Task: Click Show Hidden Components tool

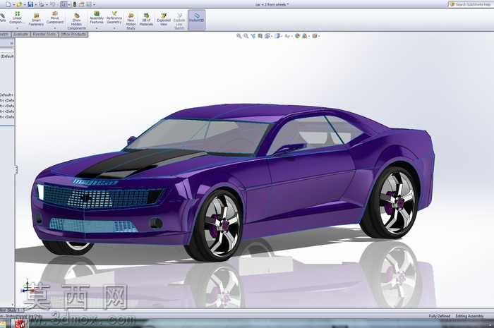Action: pos(76,21)
